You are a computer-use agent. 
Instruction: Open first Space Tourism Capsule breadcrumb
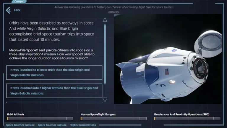20,125
